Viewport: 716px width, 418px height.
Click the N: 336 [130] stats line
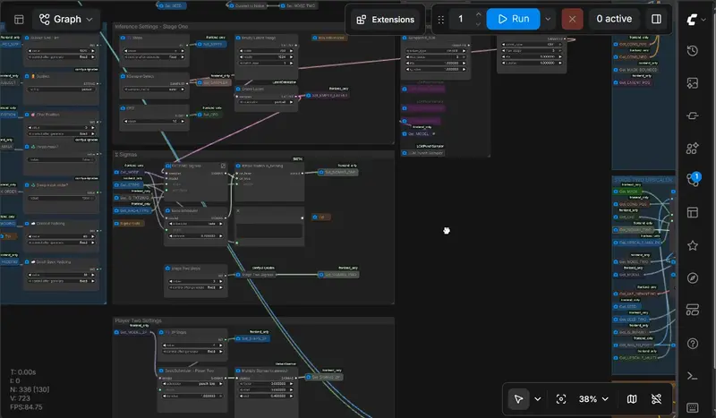click(30, 389)
